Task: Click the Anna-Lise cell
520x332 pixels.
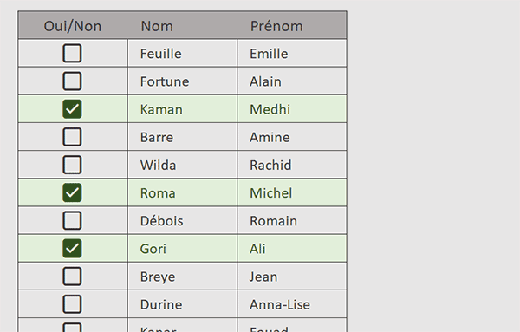Action: [292, 304]
